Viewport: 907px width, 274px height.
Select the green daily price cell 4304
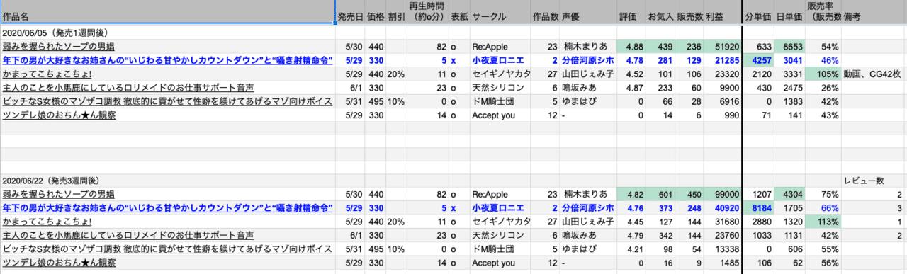pos(789,194)
